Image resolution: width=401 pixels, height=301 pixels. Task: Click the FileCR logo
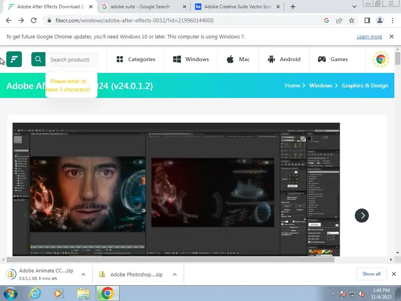14,59
